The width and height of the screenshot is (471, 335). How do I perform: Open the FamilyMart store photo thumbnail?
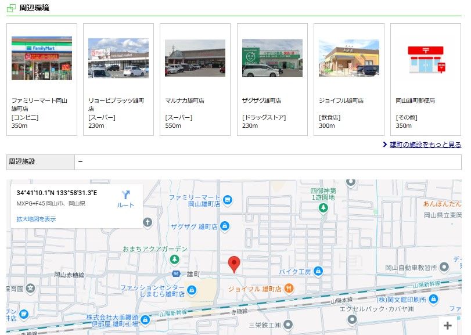[x=42, y=58]
